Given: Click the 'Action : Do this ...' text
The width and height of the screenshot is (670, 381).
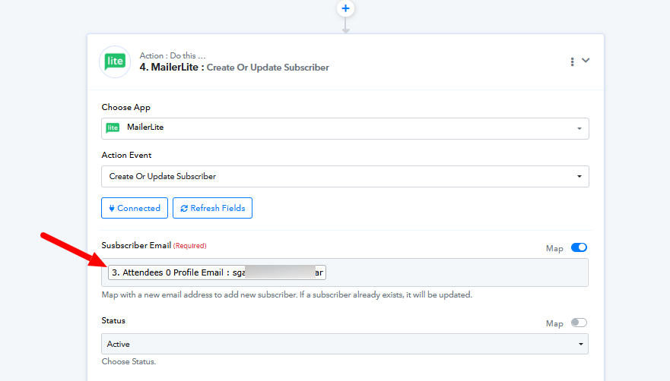Looking at the screenshot, I should [x=172, y=55].
